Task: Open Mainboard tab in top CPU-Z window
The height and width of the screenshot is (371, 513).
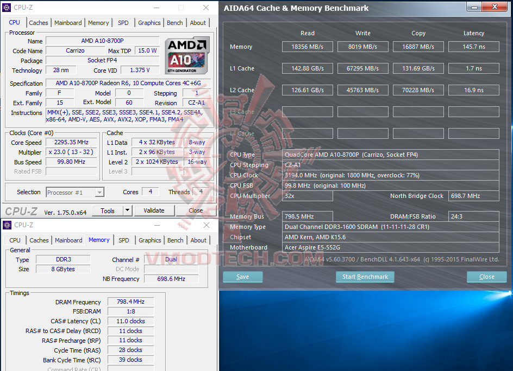Action: [68, 23]
